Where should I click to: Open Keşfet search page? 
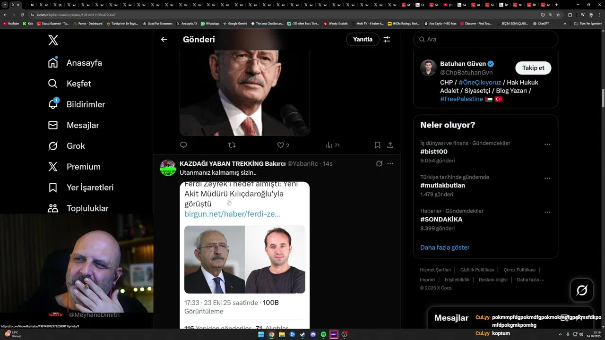pyautogui.click(x=69, y=84)
